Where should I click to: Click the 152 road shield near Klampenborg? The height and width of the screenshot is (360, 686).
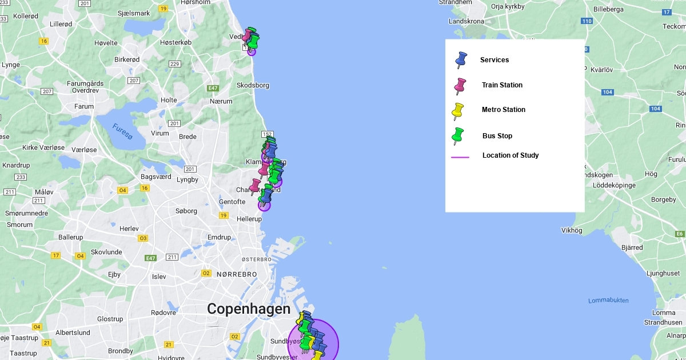coord(267,134)
